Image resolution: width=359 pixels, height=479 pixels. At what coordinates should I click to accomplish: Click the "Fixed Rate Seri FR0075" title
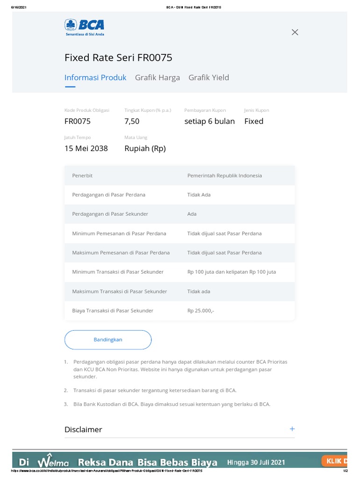coord(118,58)
